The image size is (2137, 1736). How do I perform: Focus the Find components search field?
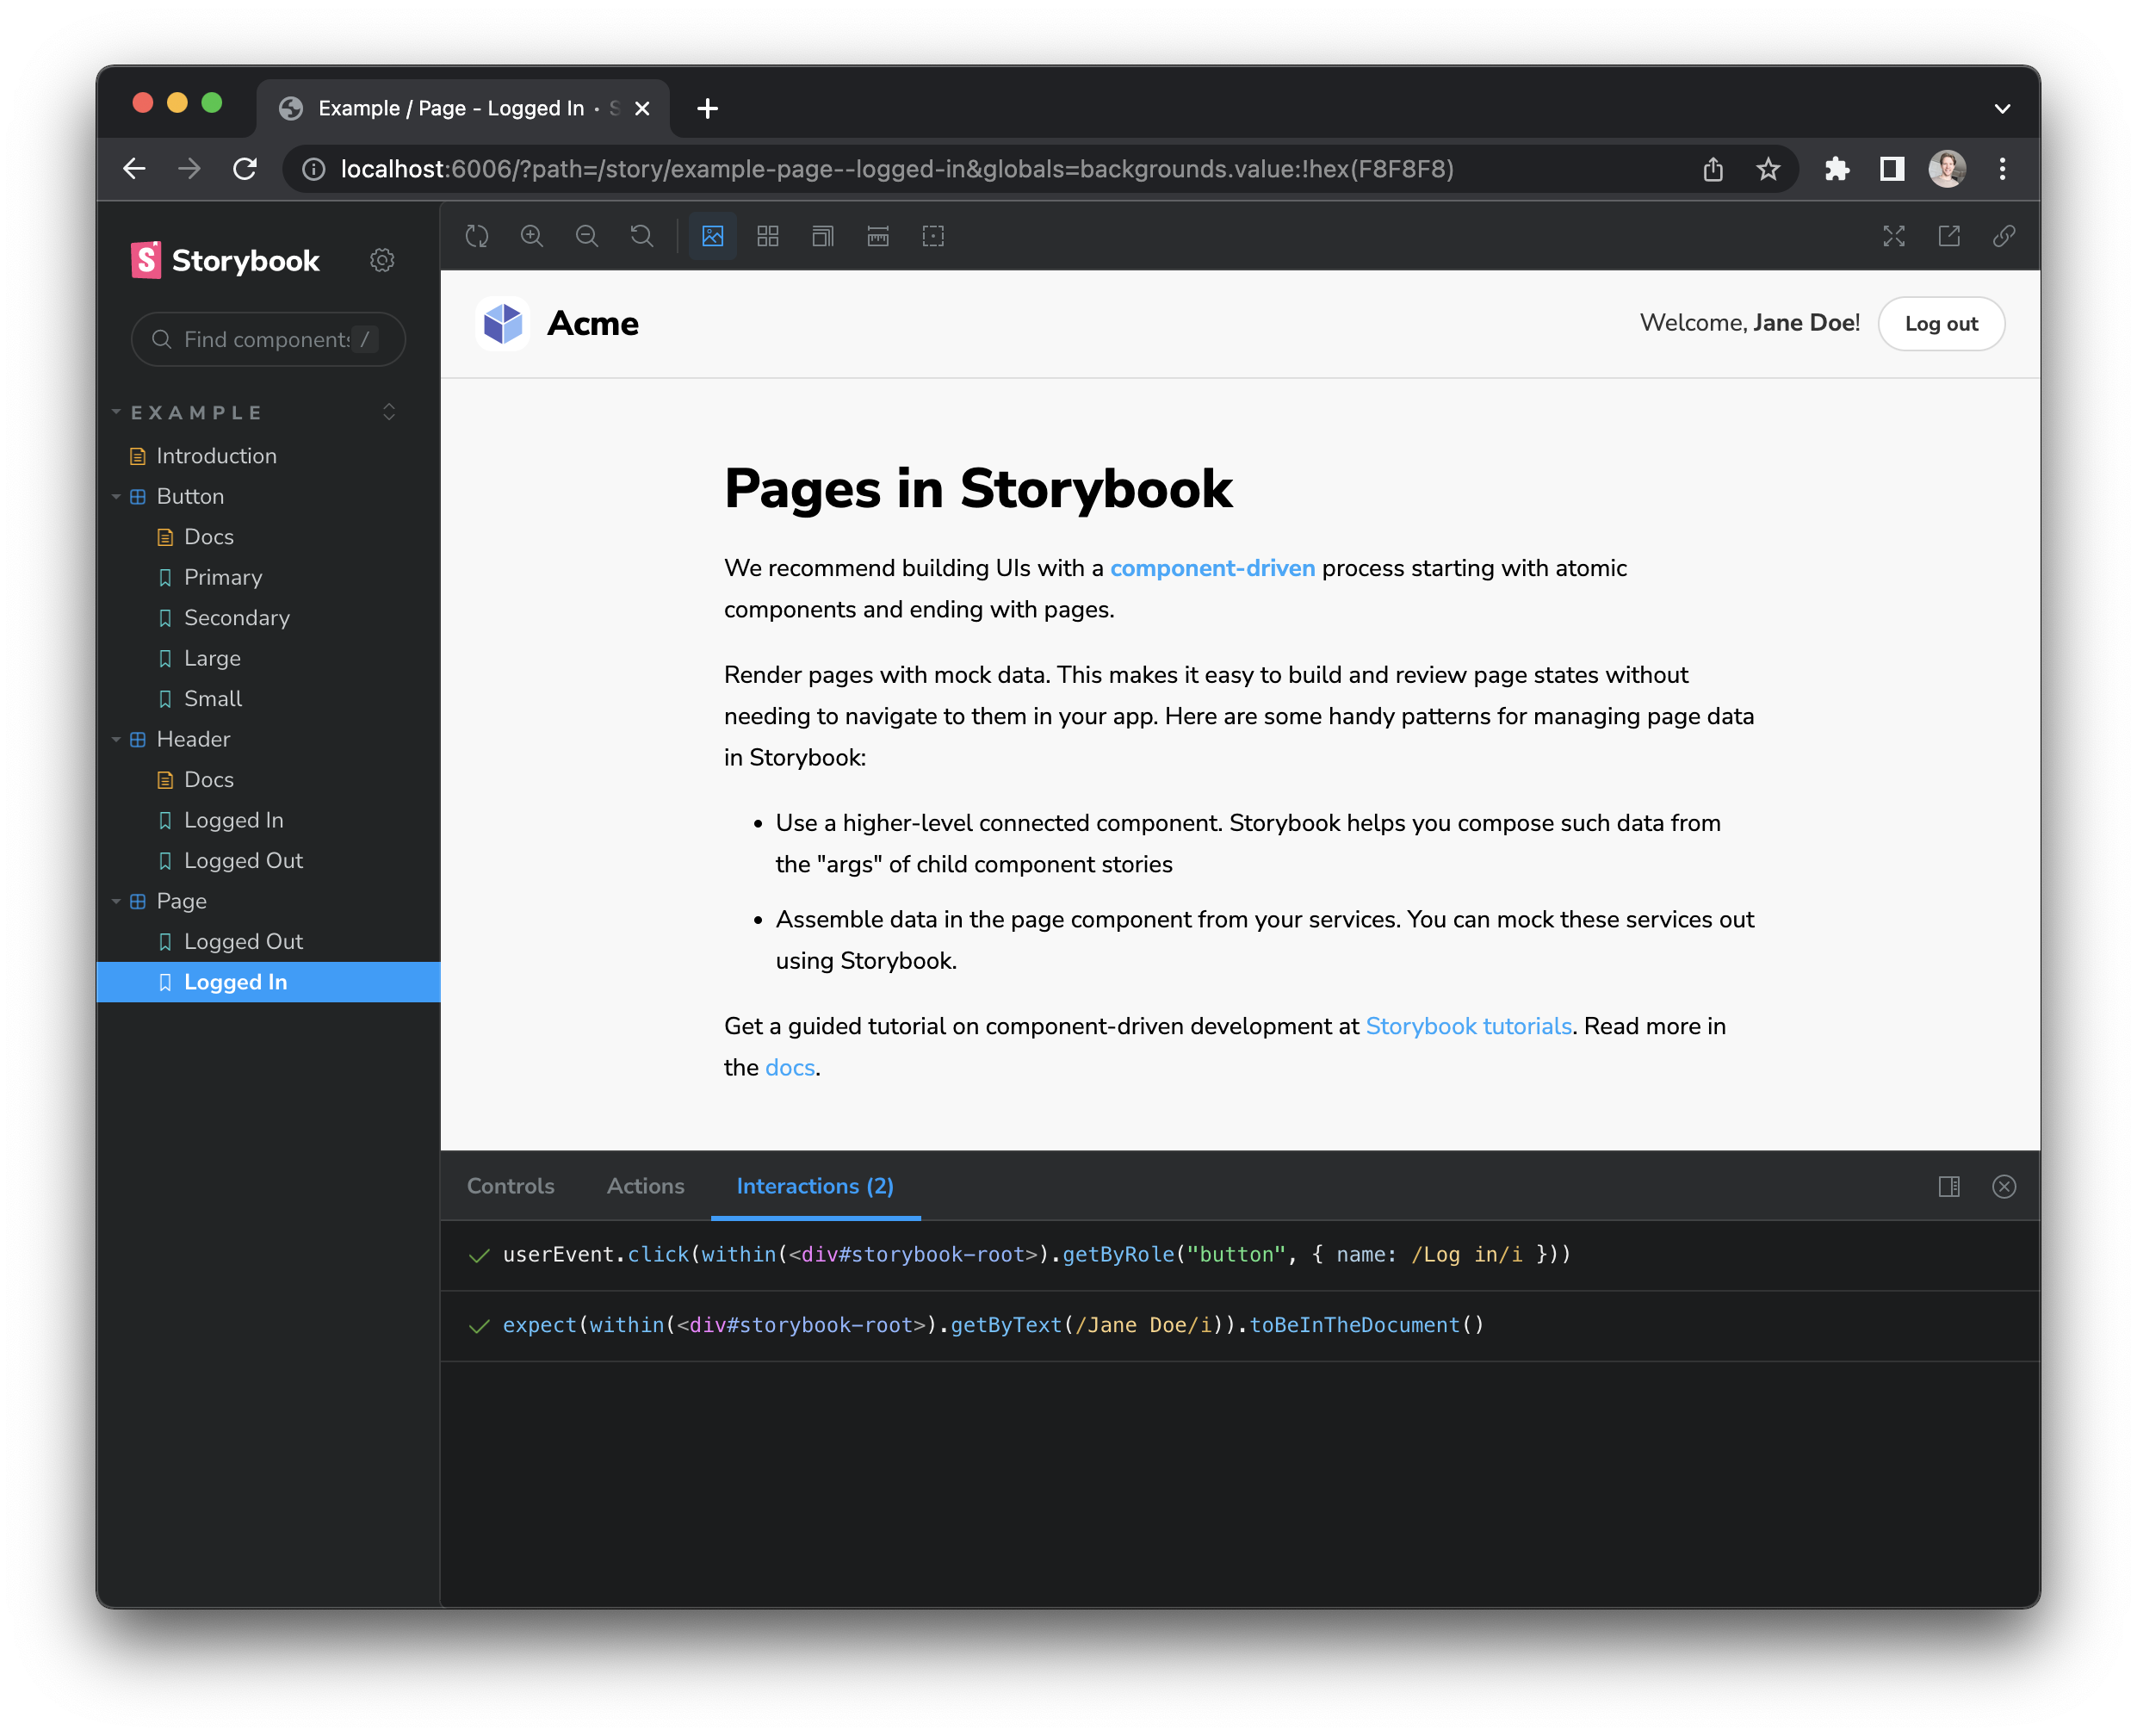tap(265, 340)
